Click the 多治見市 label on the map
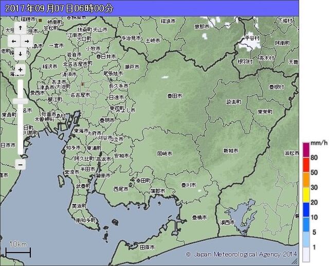Screen dimensions: 329x266 click(x=131, y=38)
